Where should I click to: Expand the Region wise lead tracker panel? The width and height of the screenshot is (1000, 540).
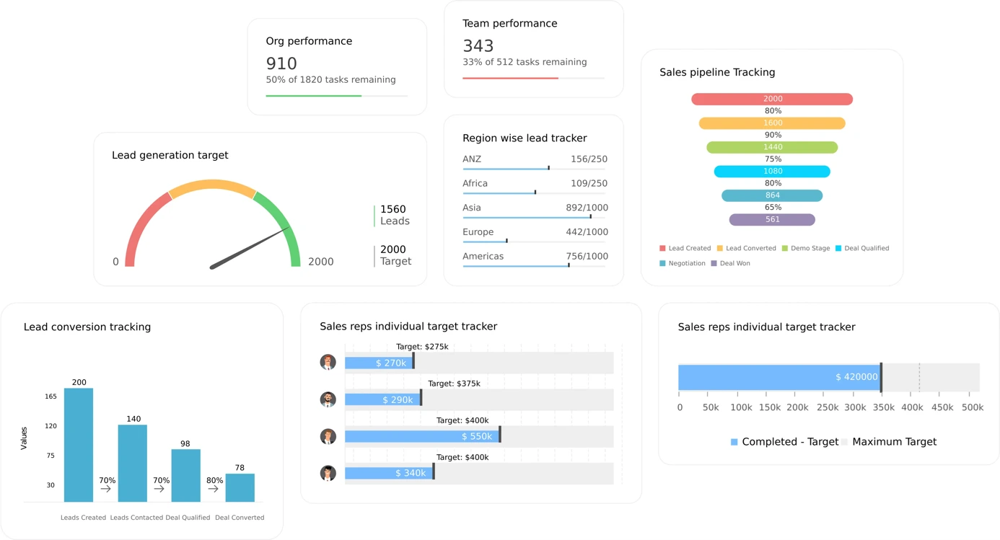525,138
